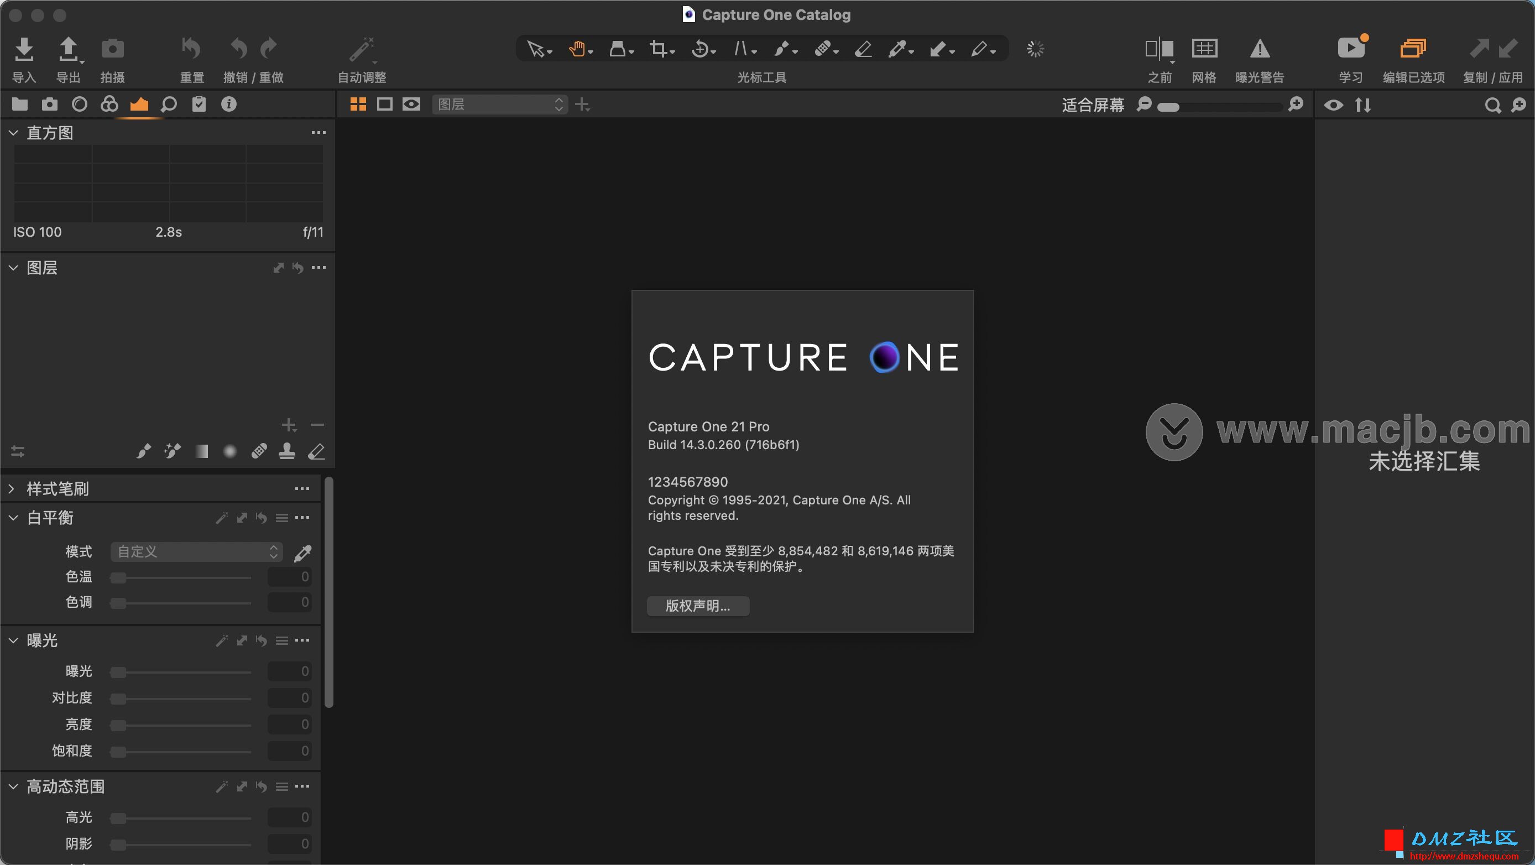Switch viewer to multi-view grid mode
Viewport: 1535px width, 865px height.
tap(358, 105)
